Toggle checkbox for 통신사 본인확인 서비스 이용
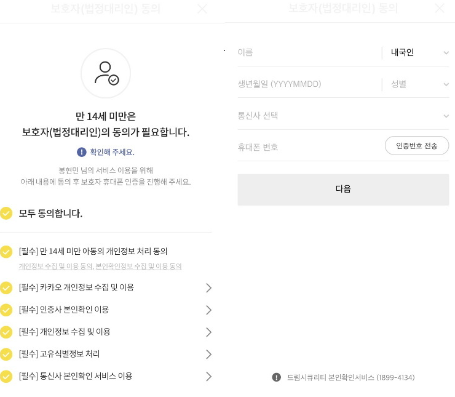Viewport: 455px width, 397px height. 6,376
